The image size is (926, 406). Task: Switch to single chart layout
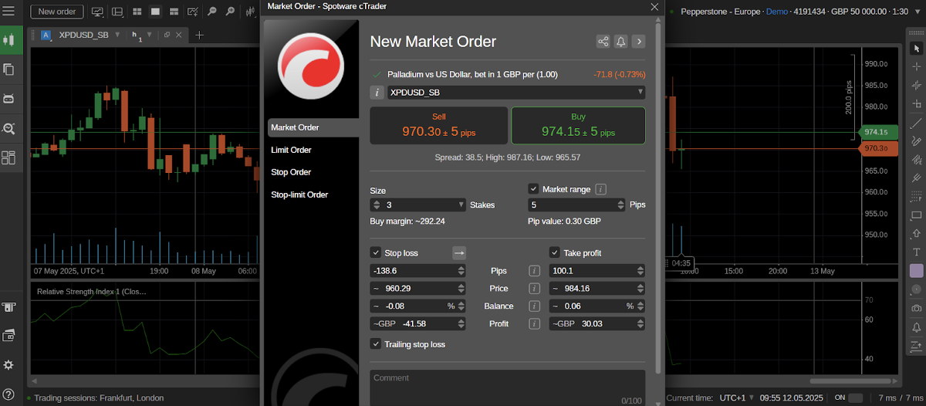pyautogui.click(x=155, y=12)
